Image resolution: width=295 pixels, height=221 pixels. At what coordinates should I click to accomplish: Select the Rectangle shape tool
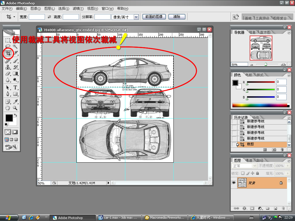tap(16, 94)
